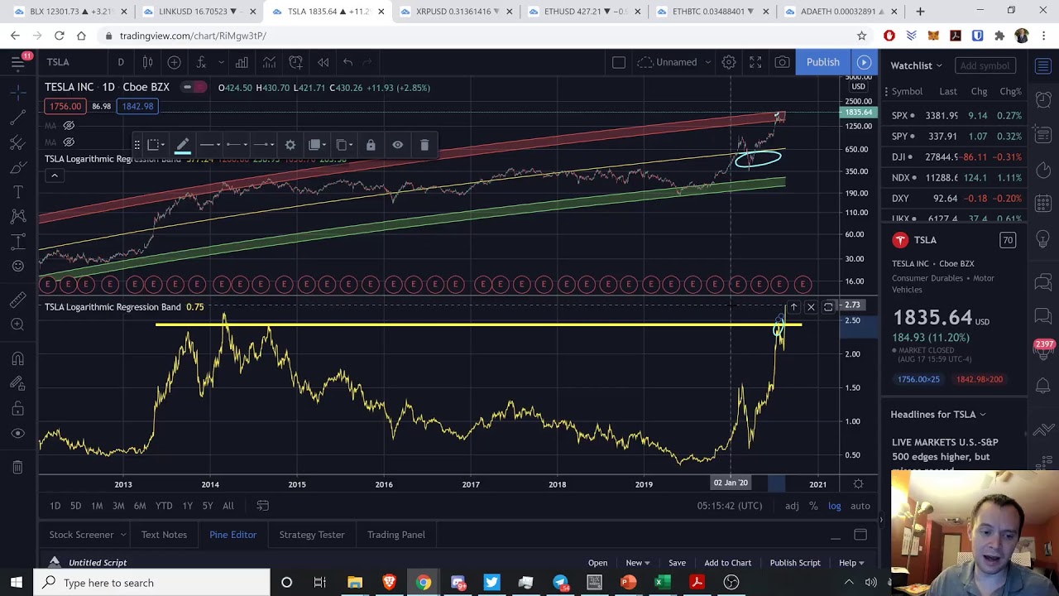Open the Indicators fx menu
The width and height of the screenshot is (1059, 596).
click(201, 62)
